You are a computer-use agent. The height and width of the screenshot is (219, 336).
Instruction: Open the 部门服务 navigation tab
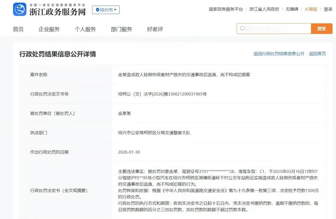(121, 29)
